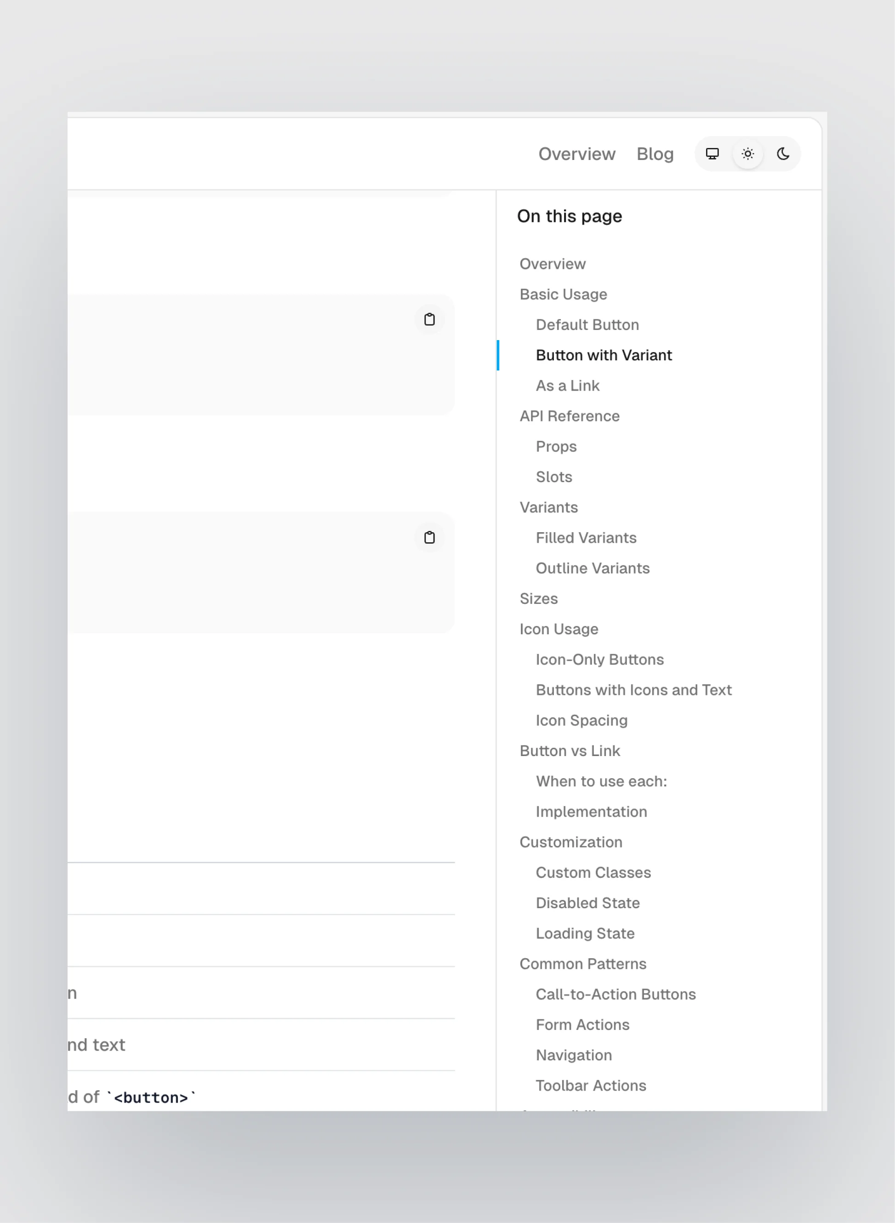Copy the second code snippet to clipboard
The height and width of the screenshot is (1223, 895).
click(430, 538)
